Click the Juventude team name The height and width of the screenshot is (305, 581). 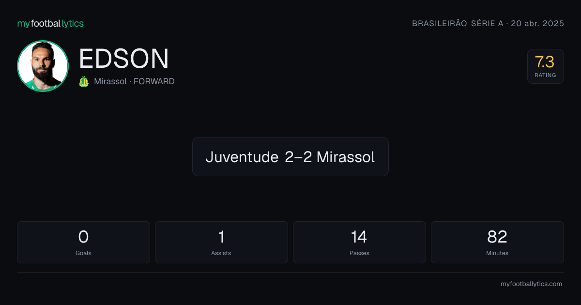coord(242,157)
